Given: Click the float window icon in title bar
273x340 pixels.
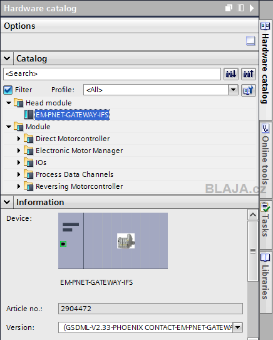Looking at the screenshot, I should (229, 8).
